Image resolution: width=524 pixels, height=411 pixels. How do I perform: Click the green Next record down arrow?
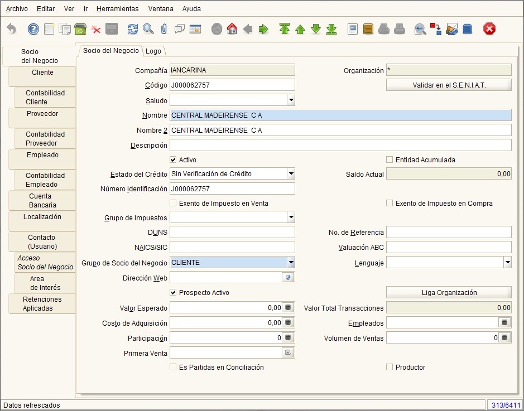pyautogui.click(x=316, y=29)
